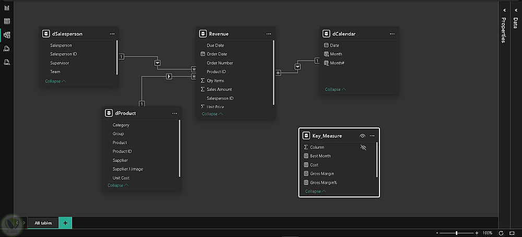The height and width of the screenshot is (237, 522).
Task: Click the Gross Margin% measure icon
Action: 306,182
